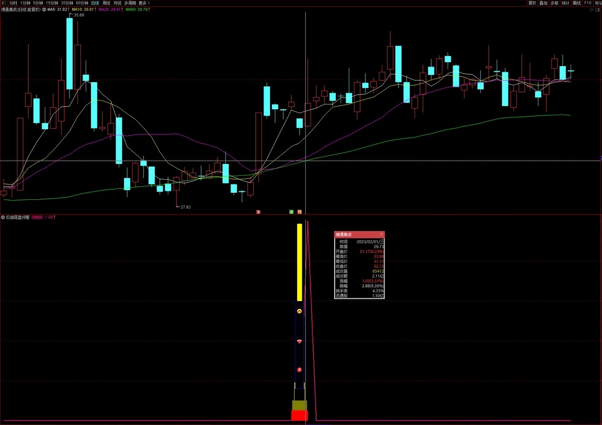602x425 pixels.
Task: Click the diamond icon at chart top-right
Action: point(591,10)
